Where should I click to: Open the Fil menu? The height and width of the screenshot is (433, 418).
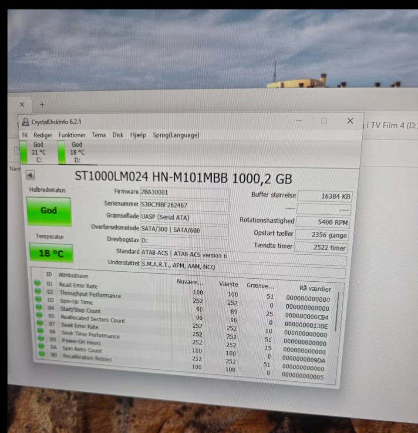tap(25, 135)
